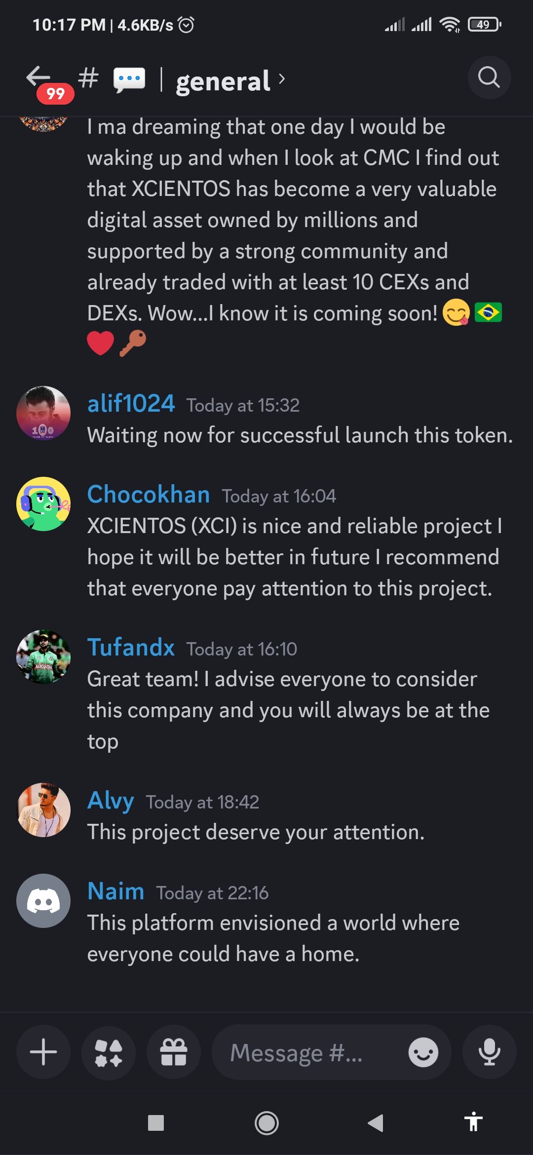
Task: Open the emoji picker smiley
Action: coord(423,1052)
